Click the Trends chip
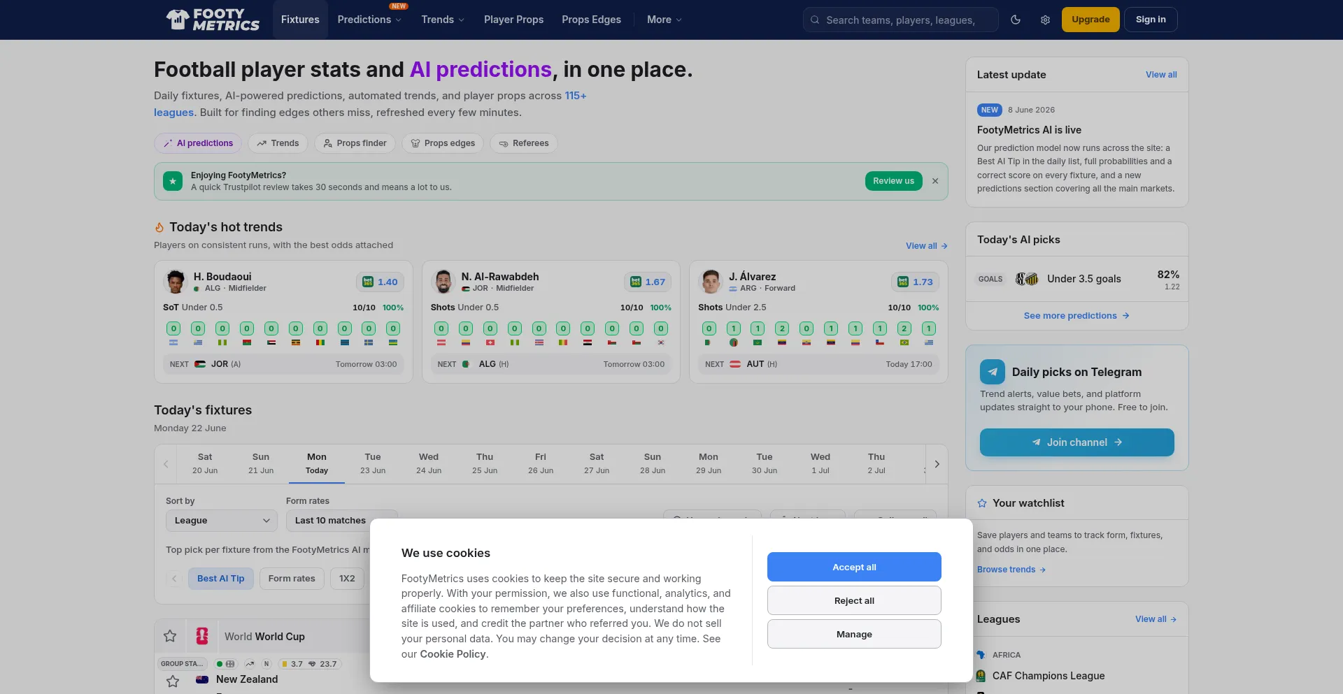 278,143
